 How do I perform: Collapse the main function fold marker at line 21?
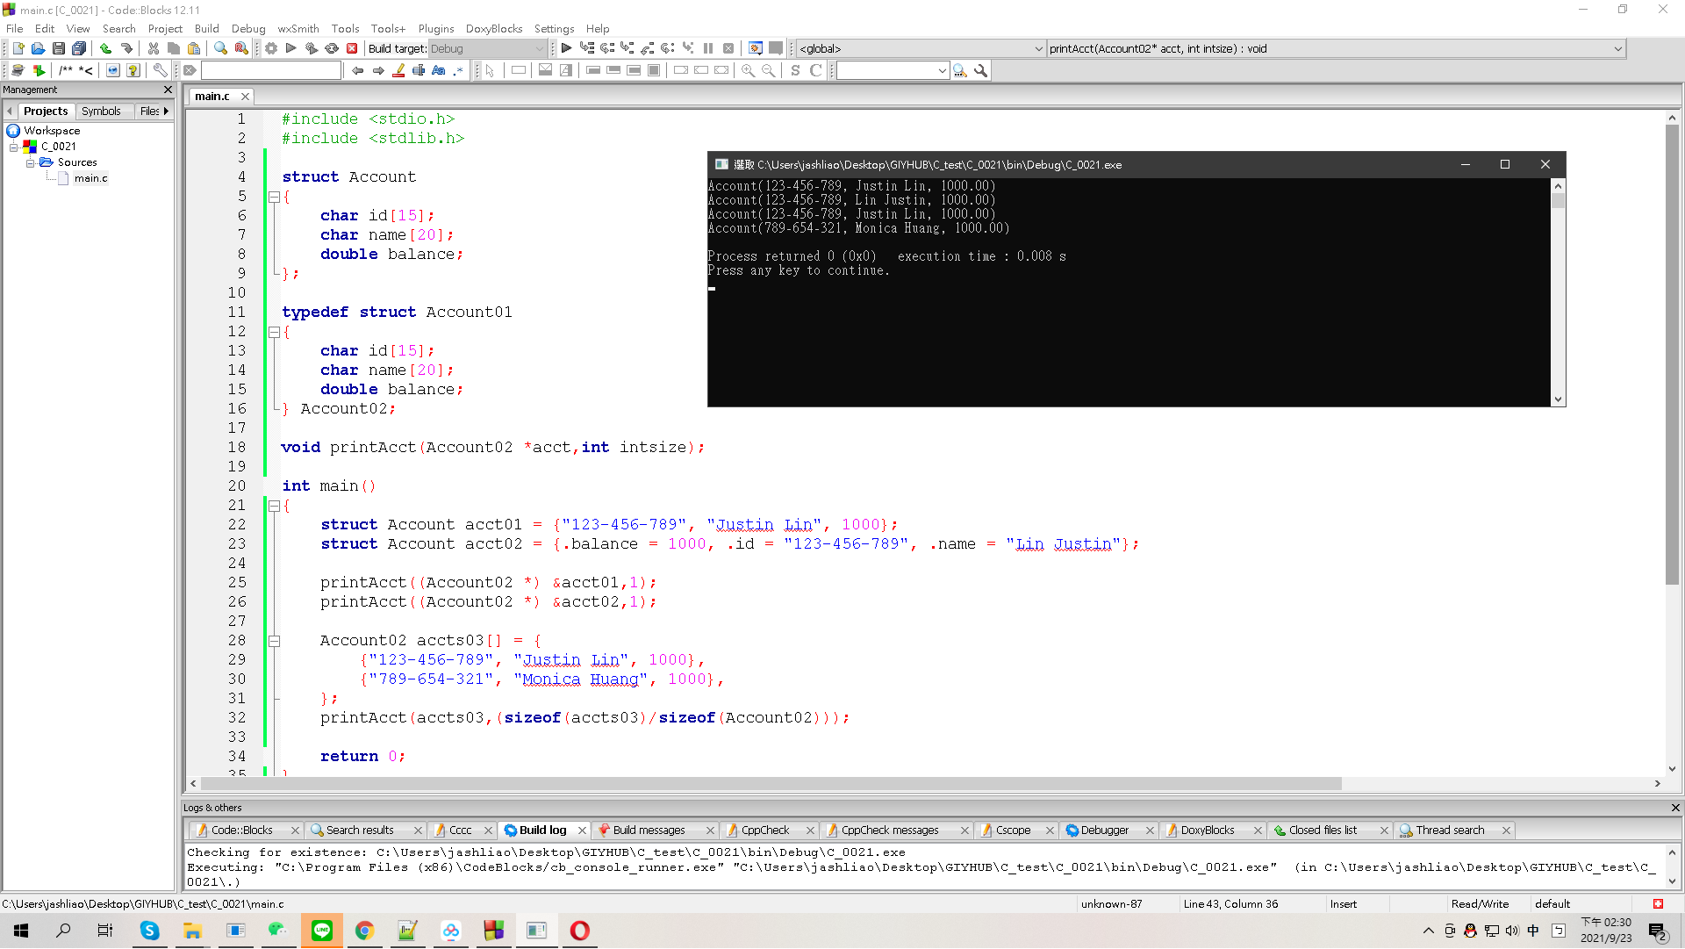coord(274,507)
